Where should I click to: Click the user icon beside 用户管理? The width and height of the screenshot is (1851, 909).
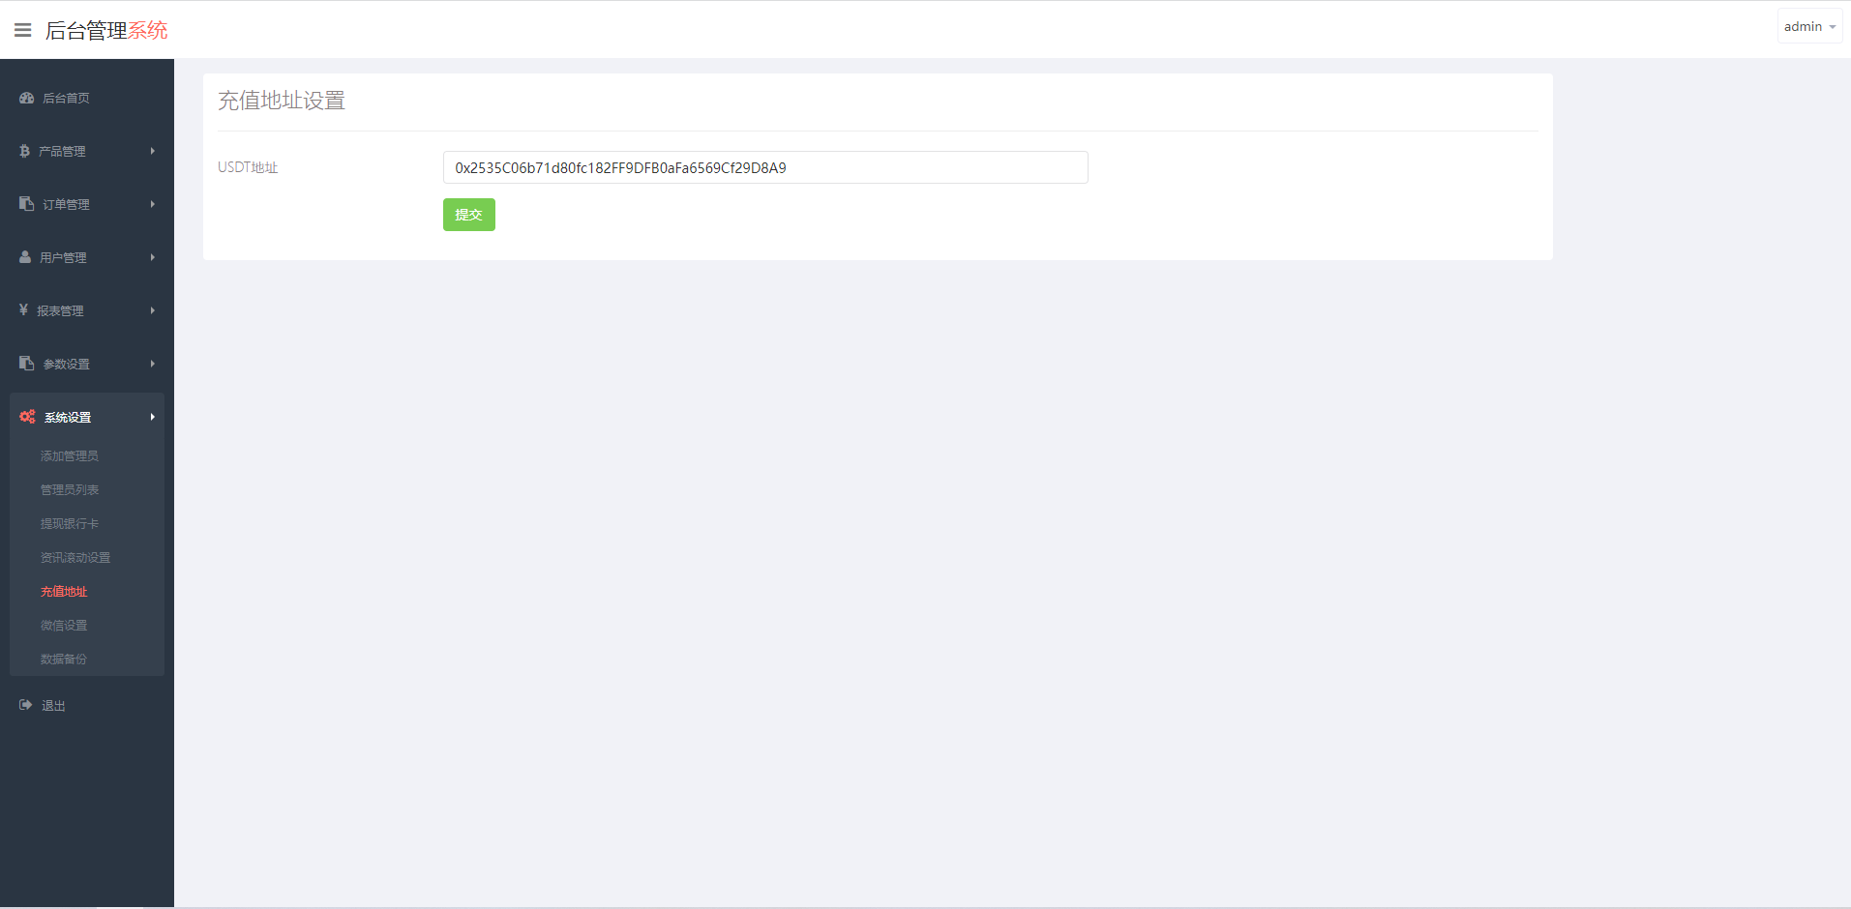(x=25, y=257)
